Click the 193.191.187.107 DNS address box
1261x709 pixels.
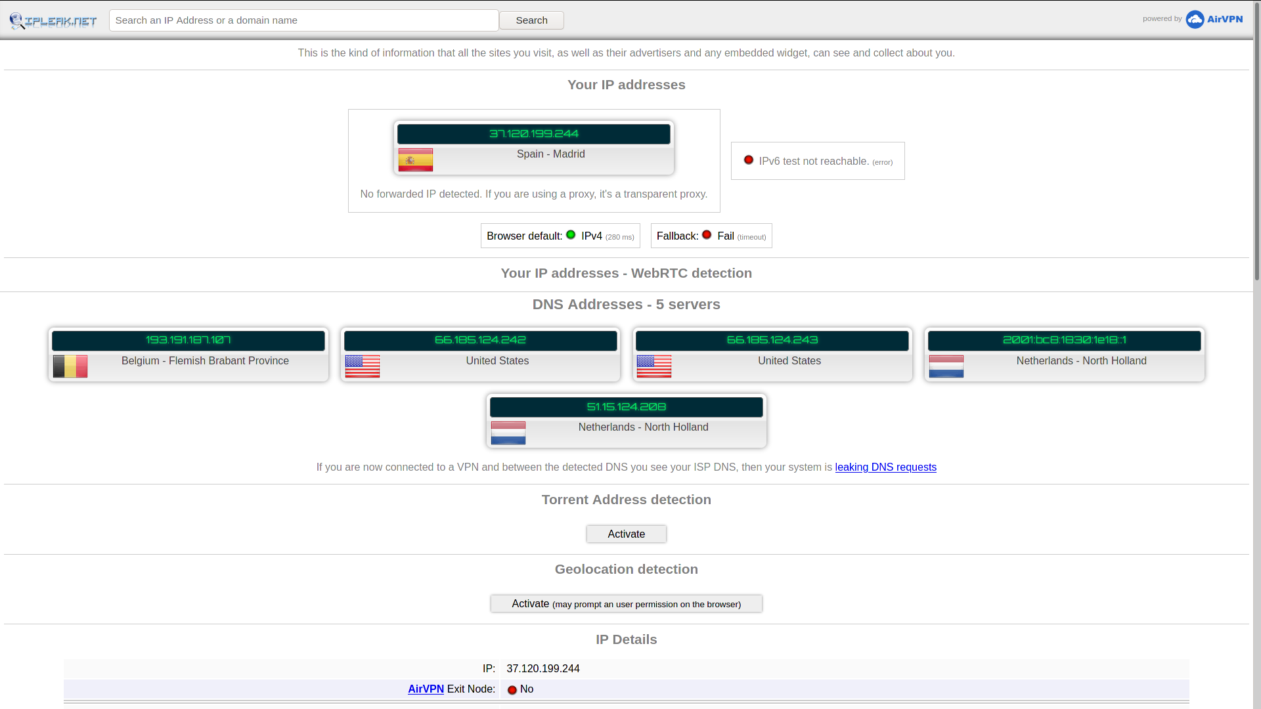188,340
